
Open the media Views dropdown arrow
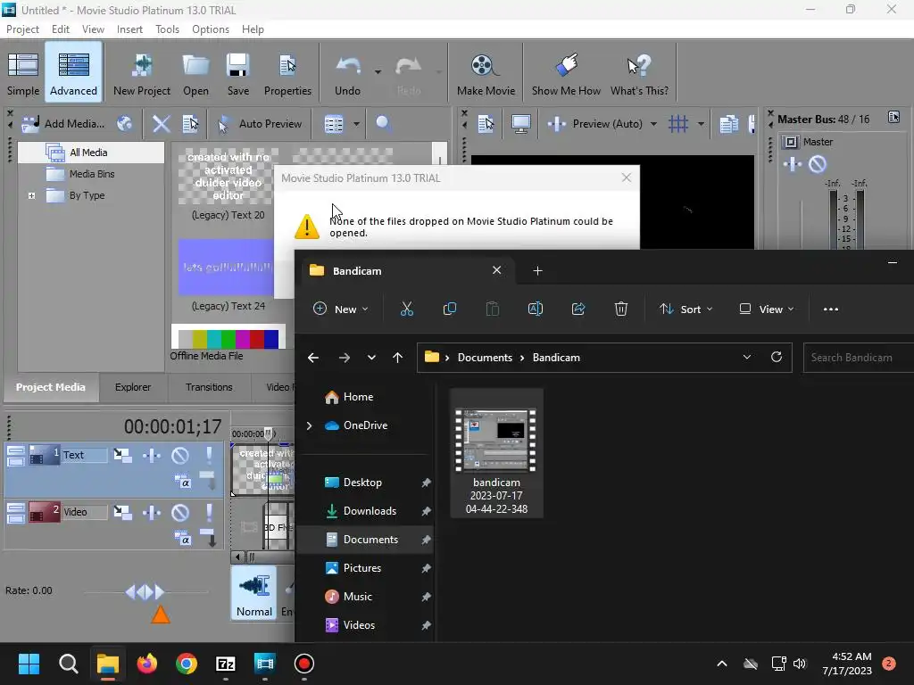(x=356, y=123)
